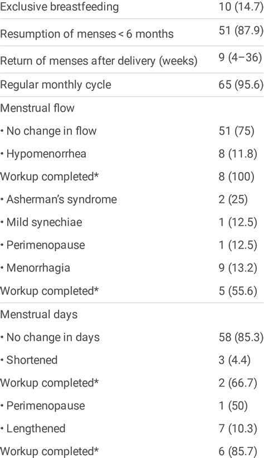Viewport: 264px width, 458px height.
Task: Select the Menstrual days heading
Action: pos(39,314)
